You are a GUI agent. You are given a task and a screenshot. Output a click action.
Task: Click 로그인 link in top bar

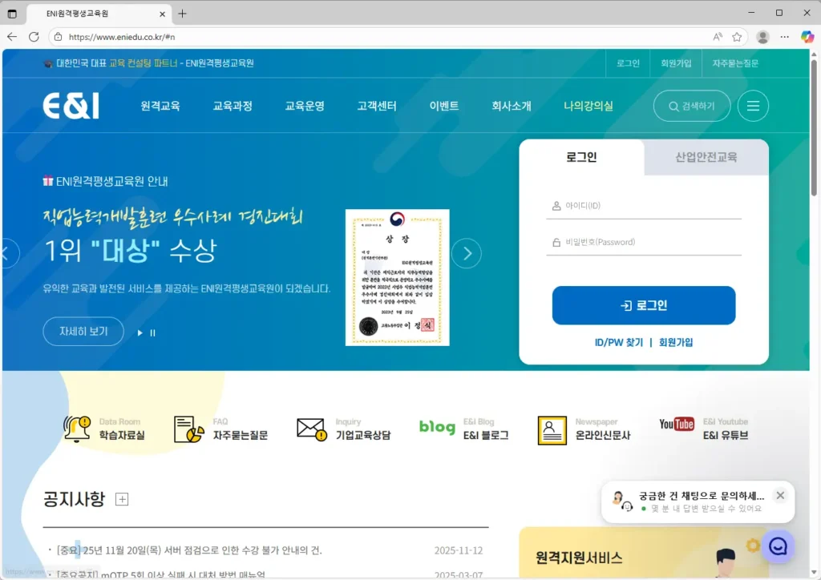click(628, 63)
